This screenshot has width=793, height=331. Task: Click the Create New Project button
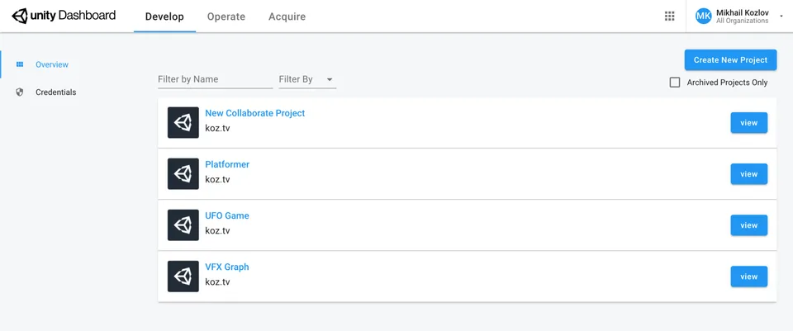coord(730,59)
